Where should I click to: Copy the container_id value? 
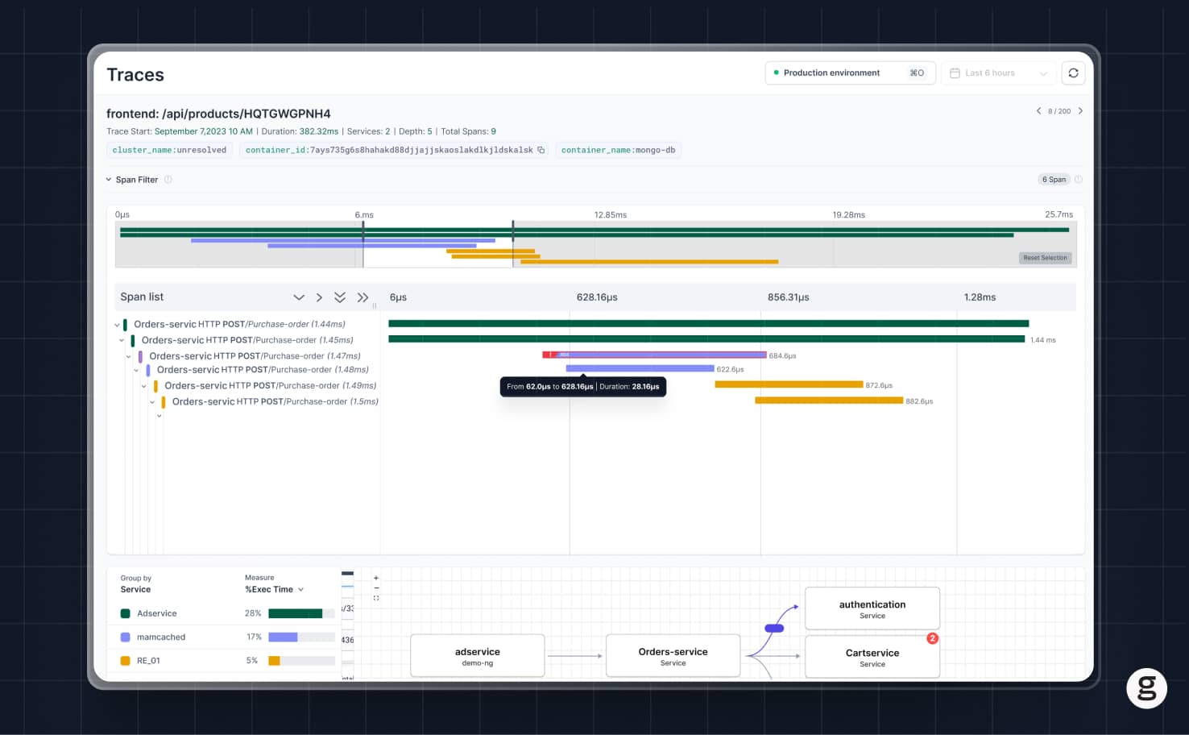[541, 150]
